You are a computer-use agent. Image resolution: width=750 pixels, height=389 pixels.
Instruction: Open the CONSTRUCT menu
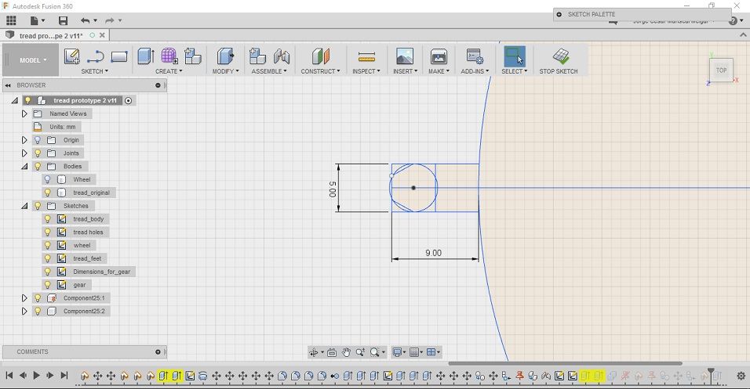coord(320,71)
